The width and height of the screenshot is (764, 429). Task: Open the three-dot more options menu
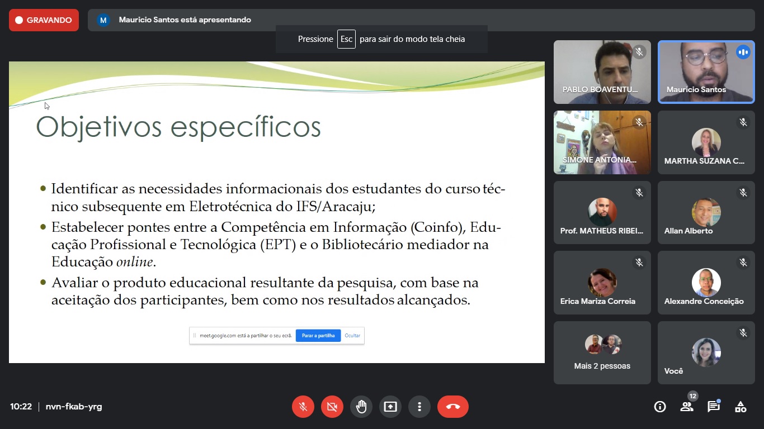419,407
